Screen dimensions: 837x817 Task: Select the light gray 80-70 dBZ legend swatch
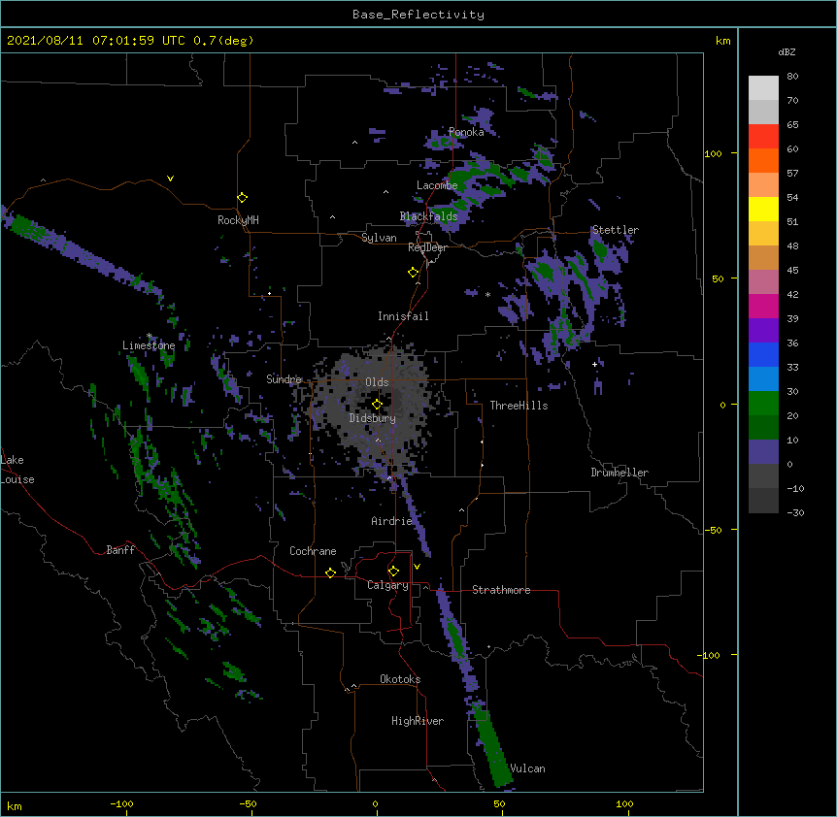tap(763, 88)
